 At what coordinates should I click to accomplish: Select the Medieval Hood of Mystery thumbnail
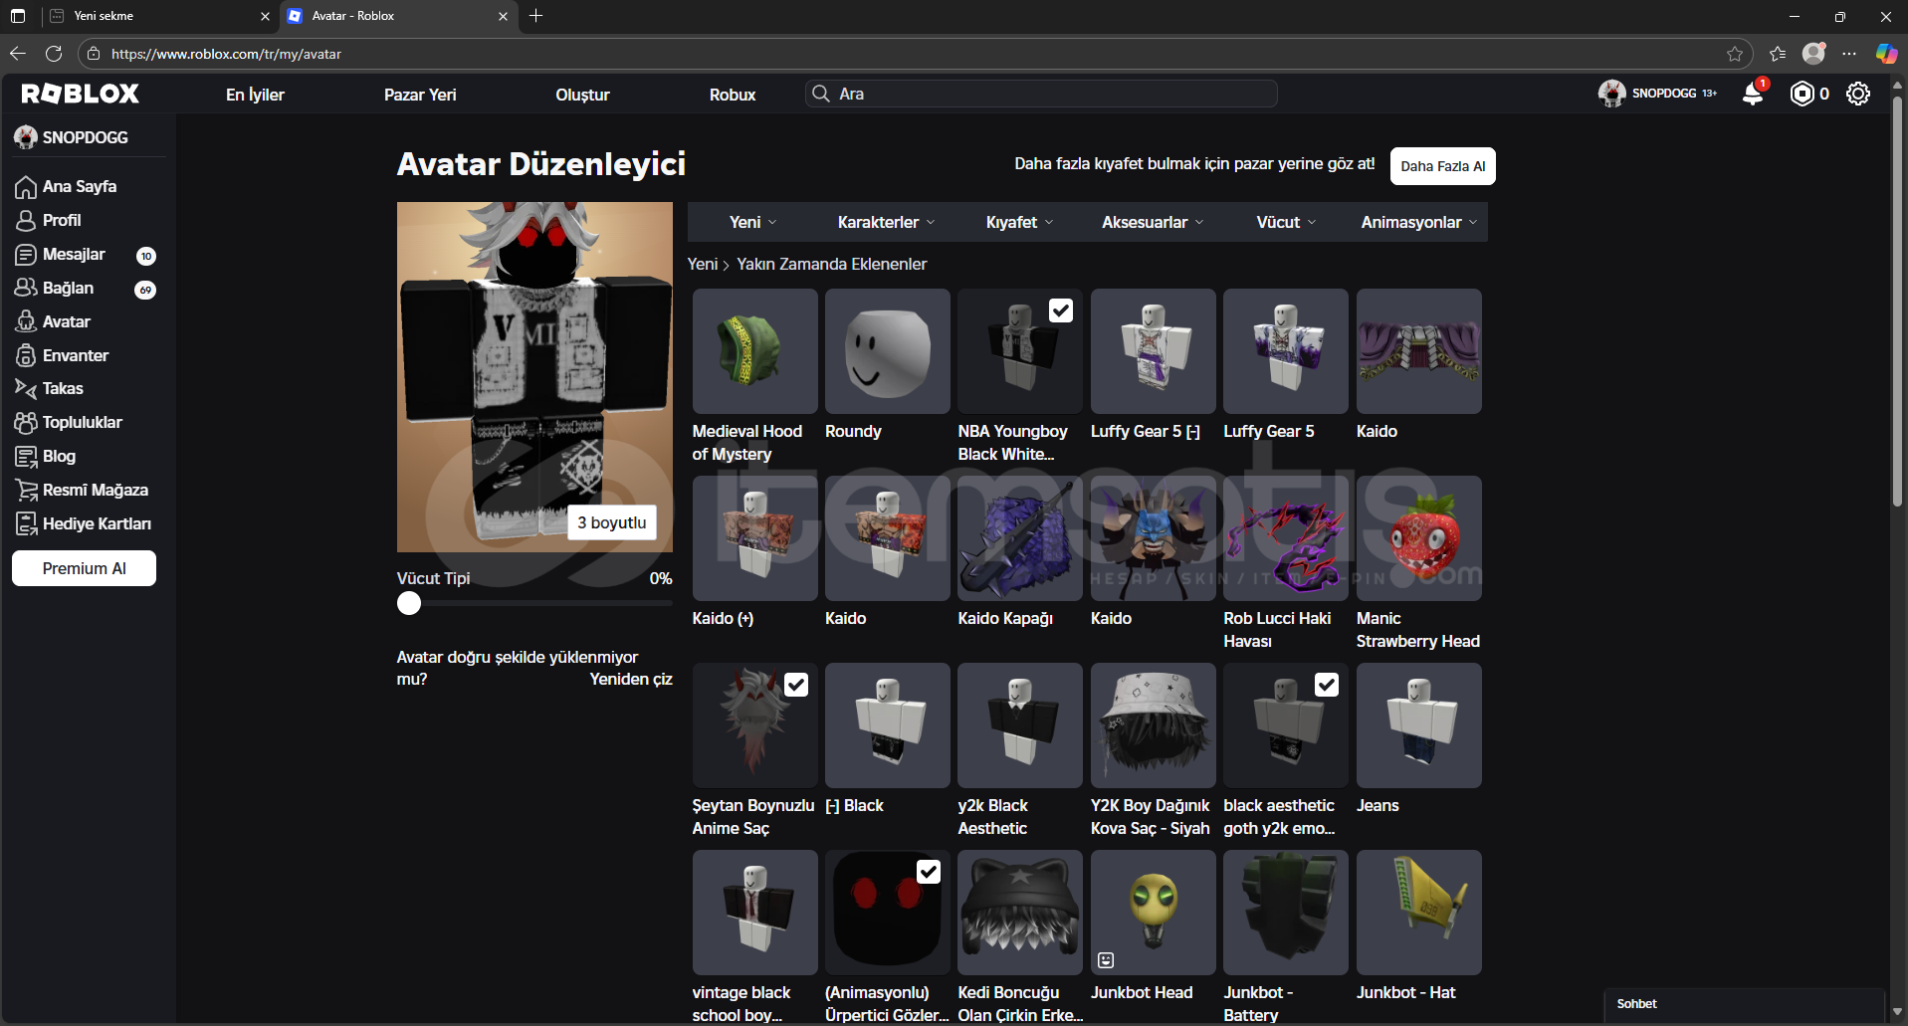click(x=754, y=351)
